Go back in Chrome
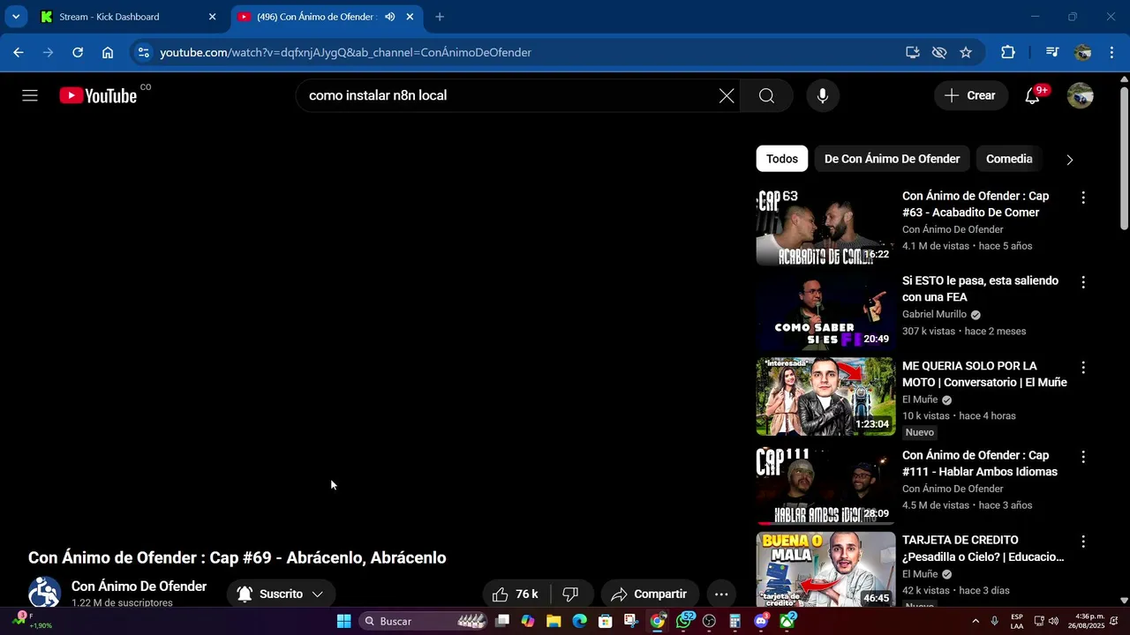Image resolution: width=1130 pixels, height=635 pixels. (x=19, y=52)
